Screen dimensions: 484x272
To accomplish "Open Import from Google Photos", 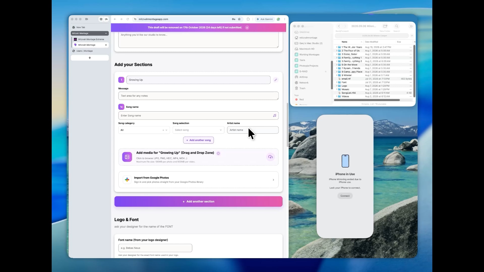I will (198, 180).
